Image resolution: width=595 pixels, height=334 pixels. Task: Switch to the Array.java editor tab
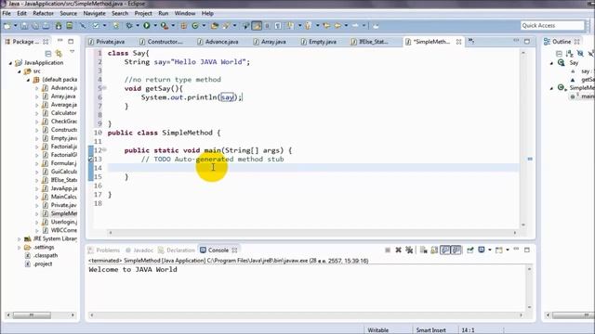(x=270, y=42)
